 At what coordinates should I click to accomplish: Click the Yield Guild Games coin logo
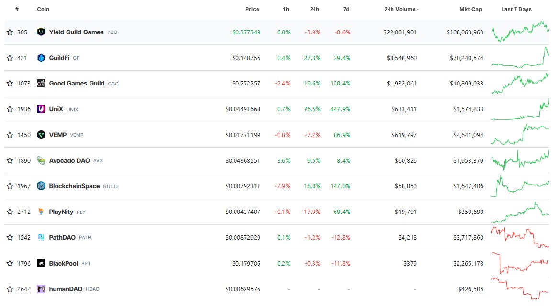click(41, 32)
